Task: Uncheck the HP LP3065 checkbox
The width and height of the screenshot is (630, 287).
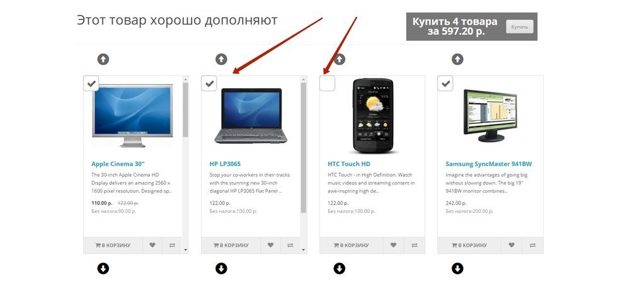Action: 209,84
